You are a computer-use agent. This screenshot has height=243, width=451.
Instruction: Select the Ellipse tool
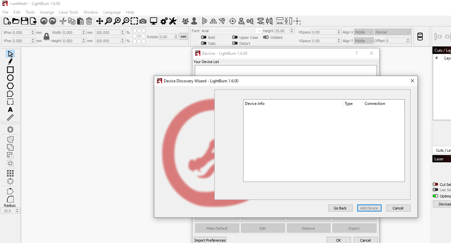tap(10, 78)
